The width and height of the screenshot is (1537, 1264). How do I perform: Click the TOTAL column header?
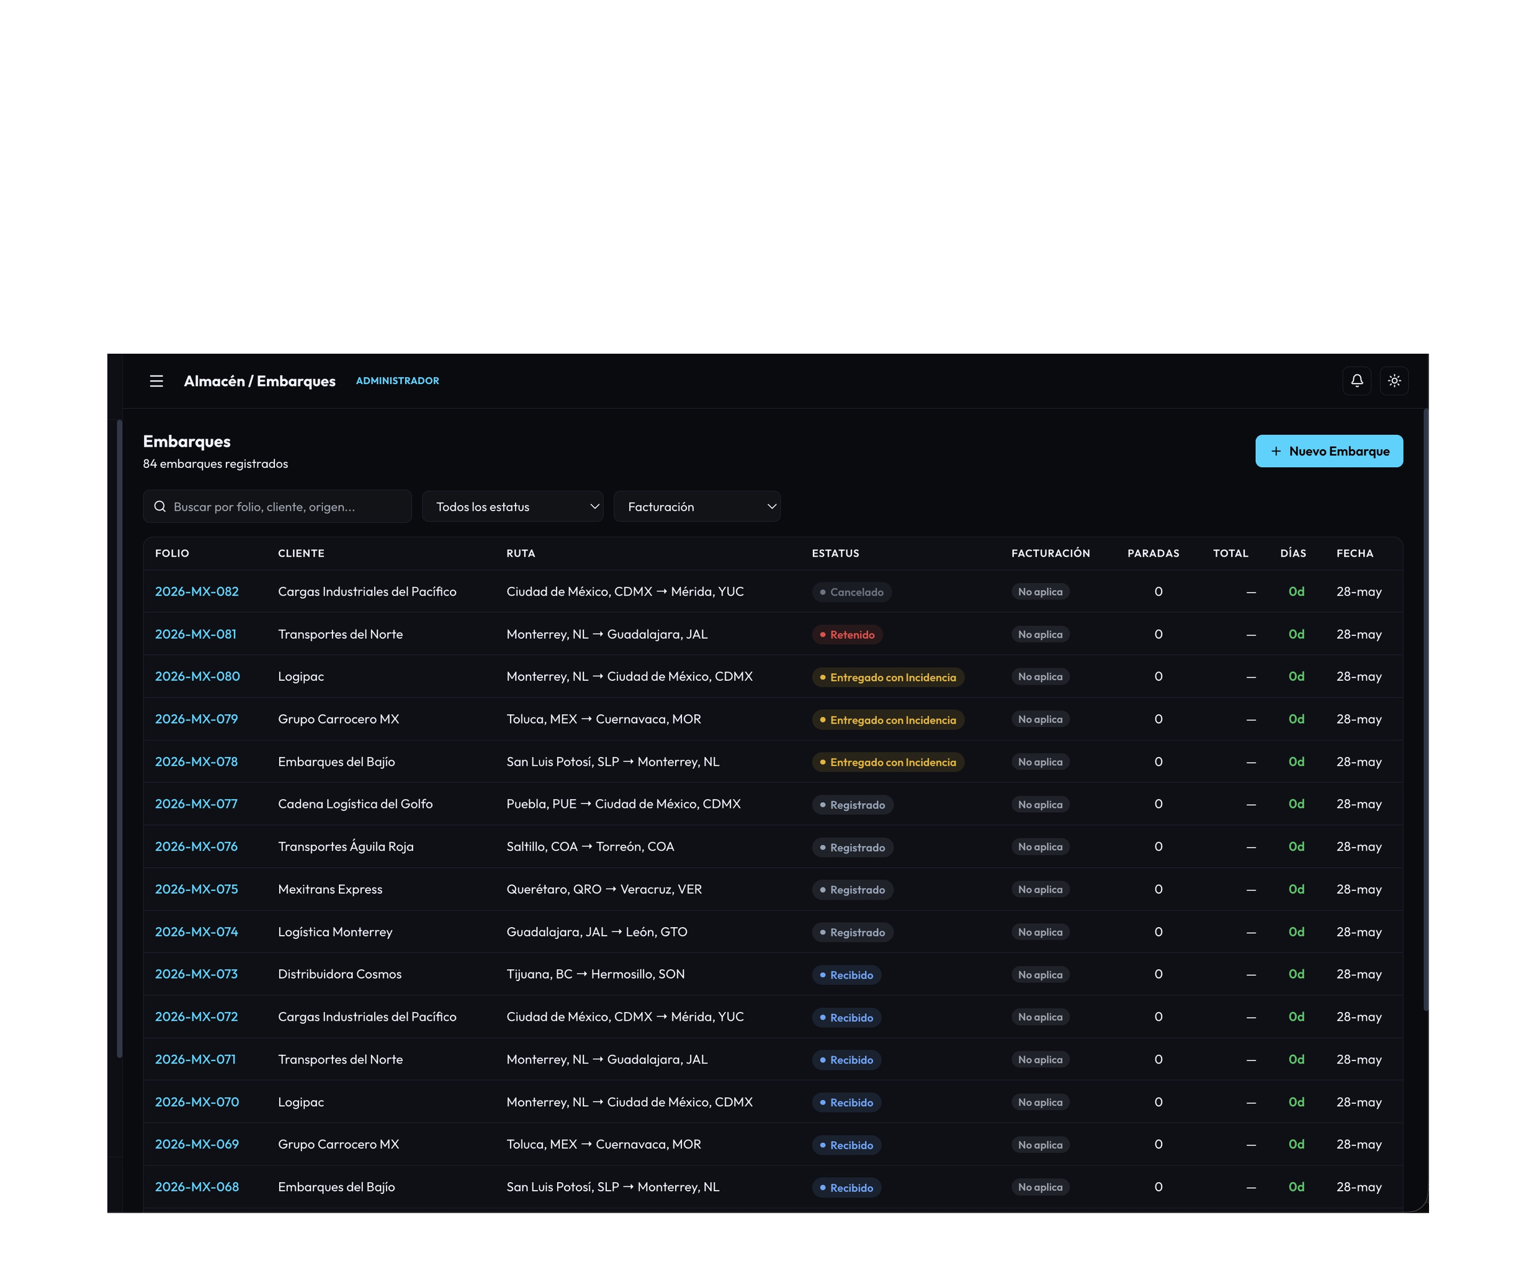pos(1230,554)
